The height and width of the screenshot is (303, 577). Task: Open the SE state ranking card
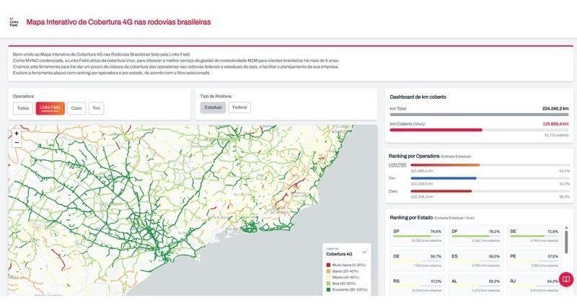pos(534,236)
